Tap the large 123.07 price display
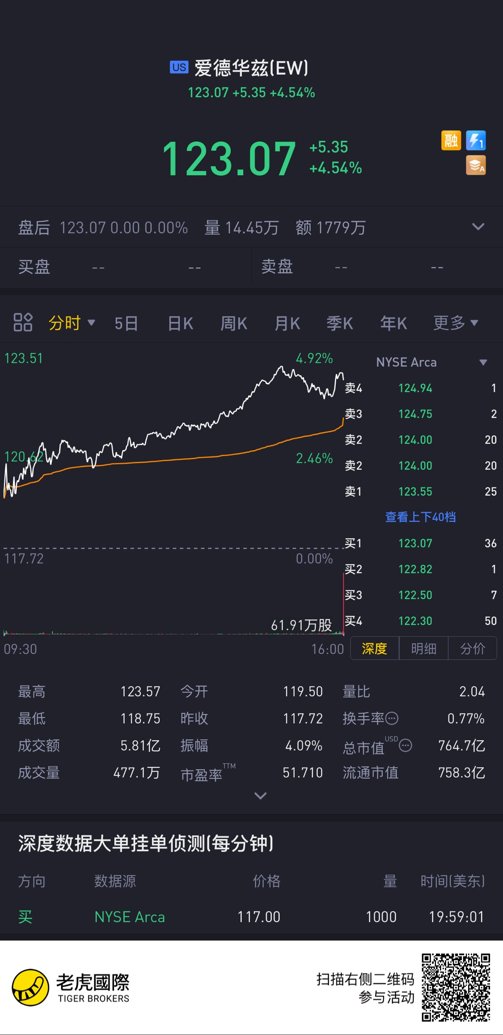Image resolution: width=503 pixels, height=1035 pixels. [229, 158]
